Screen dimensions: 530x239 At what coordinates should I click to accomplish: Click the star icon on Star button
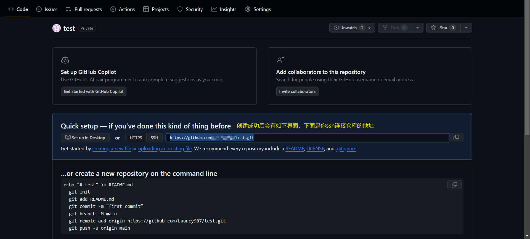click(x=433, y=28)
